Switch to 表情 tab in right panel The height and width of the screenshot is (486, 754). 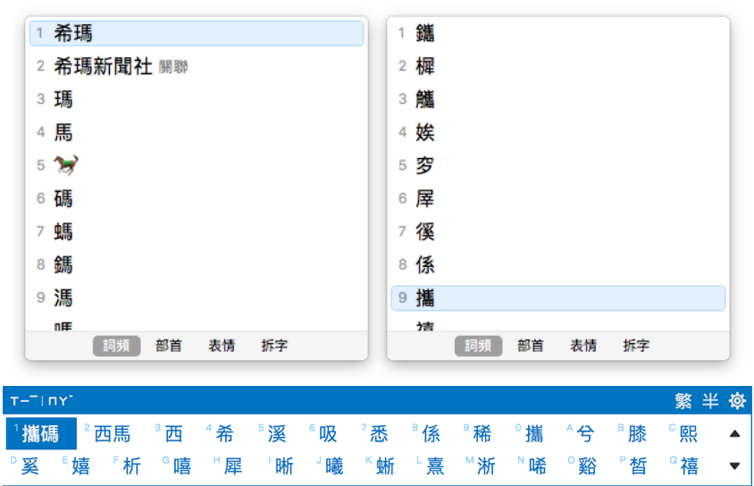tap(583, 346)
